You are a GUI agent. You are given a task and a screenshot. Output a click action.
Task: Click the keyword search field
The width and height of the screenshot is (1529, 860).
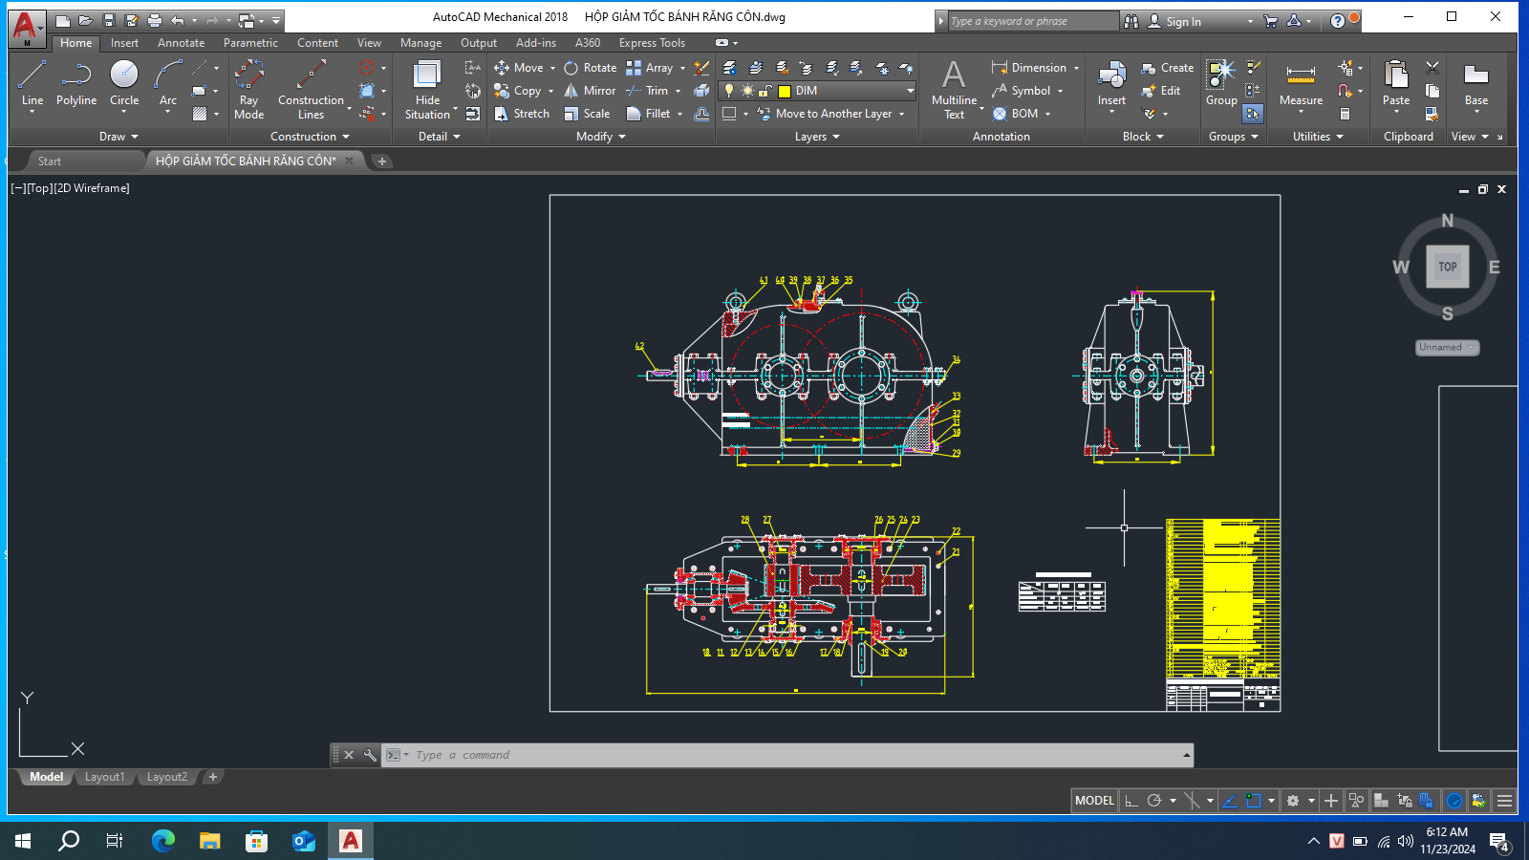(1032, 21)
